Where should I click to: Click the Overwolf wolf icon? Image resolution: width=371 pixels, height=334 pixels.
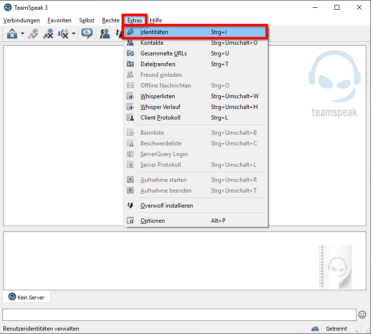pos(130,206)
